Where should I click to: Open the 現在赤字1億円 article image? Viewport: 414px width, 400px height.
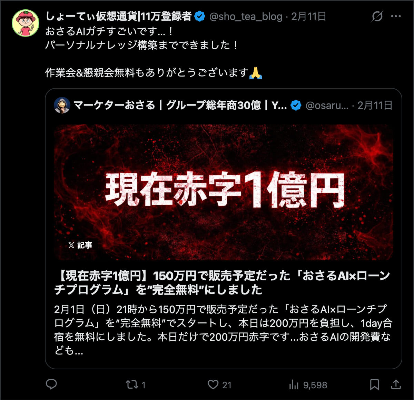tap(224, 192)
